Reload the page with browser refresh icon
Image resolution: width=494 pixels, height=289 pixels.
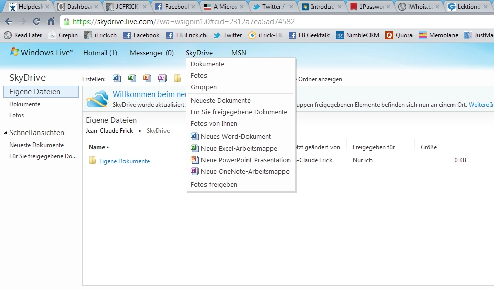[x=36, y=22]
